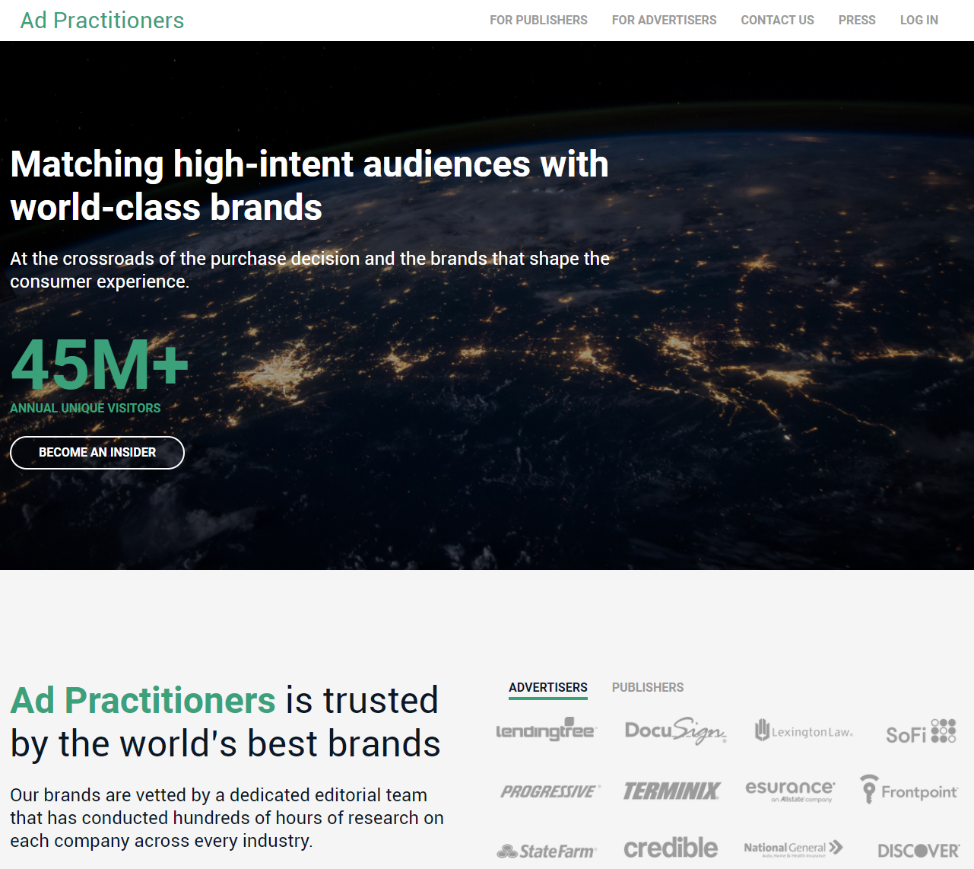This screenshot has height=869, width=974.
Task: Go to Contact Us
Action: [x=778, y=21]
